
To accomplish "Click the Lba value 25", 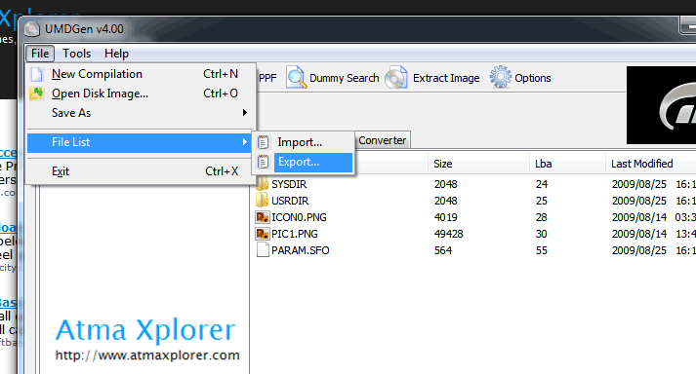I will point(541,201).
